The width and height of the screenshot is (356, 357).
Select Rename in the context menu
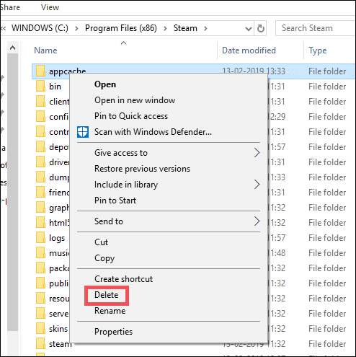click(110, 311)
